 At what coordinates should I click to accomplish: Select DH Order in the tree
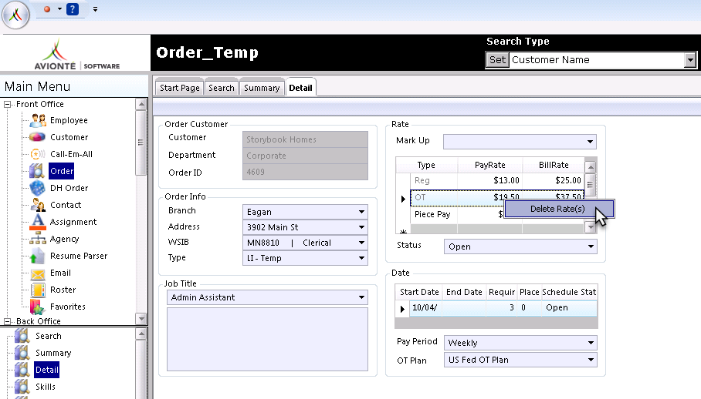[69, 188]
